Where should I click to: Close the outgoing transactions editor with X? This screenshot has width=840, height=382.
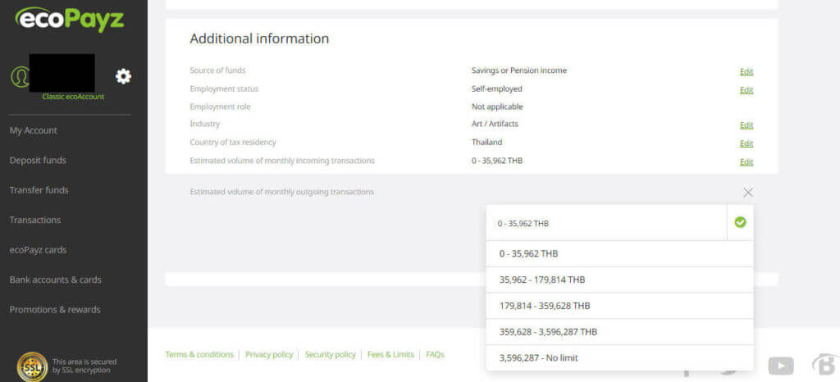(748, 192)
